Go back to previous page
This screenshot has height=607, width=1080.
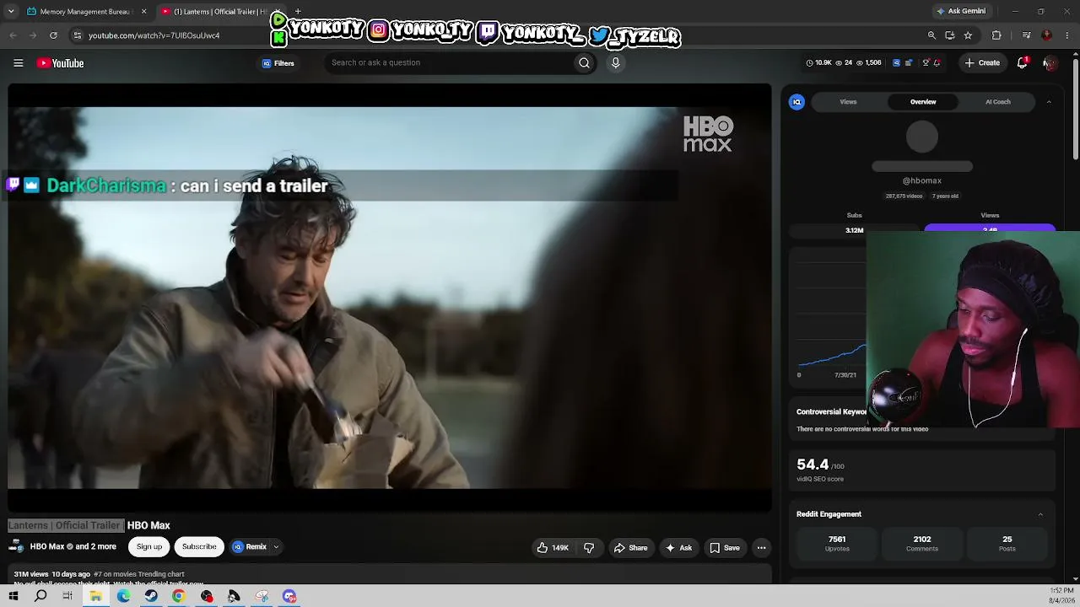coord(13,35)
